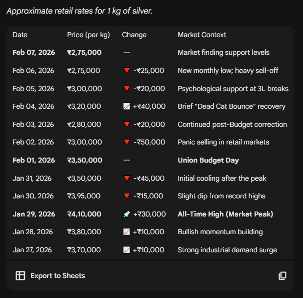
Task: Click the Market Context column header
Action: coord(202,35)
